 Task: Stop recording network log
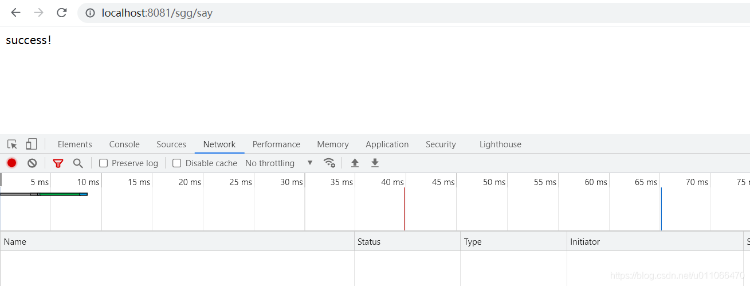(11, 163)
